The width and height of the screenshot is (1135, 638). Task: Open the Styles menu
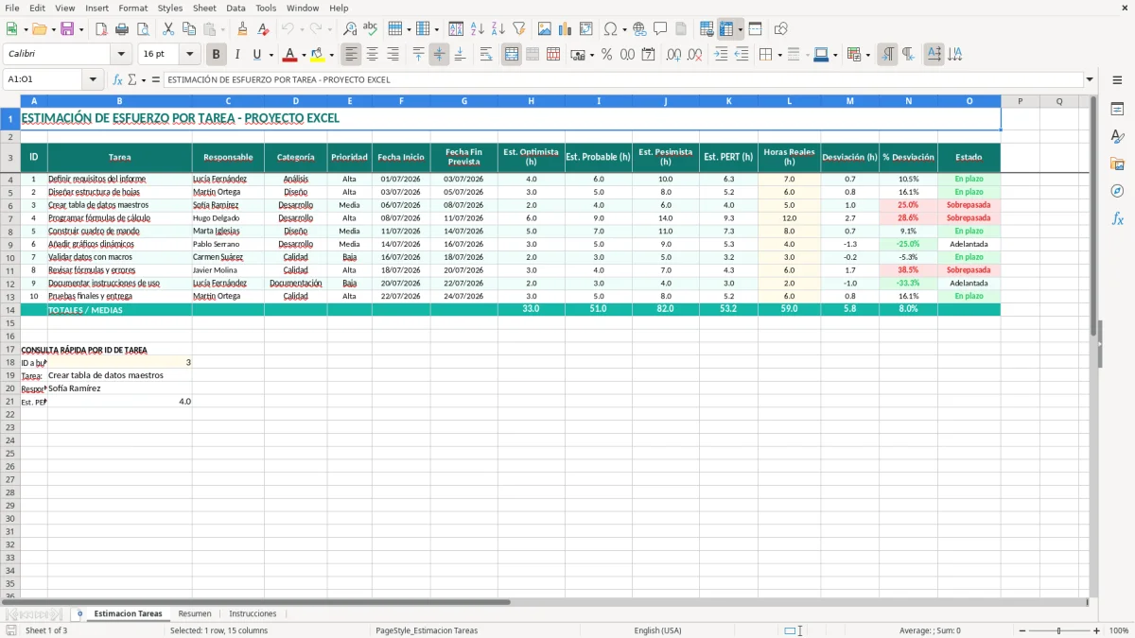[170, 8]
